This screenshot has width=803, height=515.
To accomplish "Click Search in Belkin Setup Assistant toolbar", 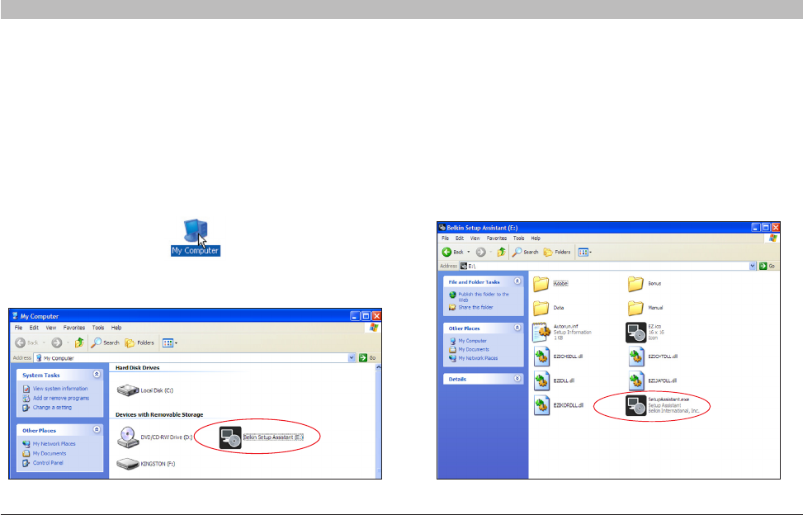I will coord(526,252).
